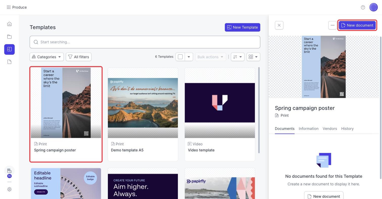Viewport: 382px width, 199px height.
Task: Open the grid view mode dropdown
Action: (x=253, y=57)
